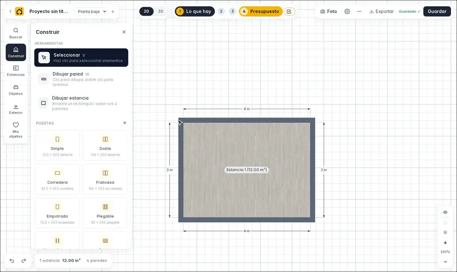The height and width of the screenshot is (272, 457).
Task: Select the top wall of the room
Action: click(247, 120)
